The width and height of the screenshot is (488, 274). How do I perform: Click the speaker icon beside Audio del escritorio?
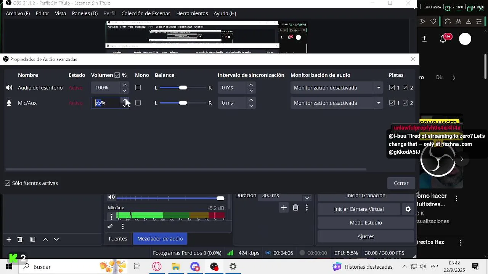tap(9, 88)
